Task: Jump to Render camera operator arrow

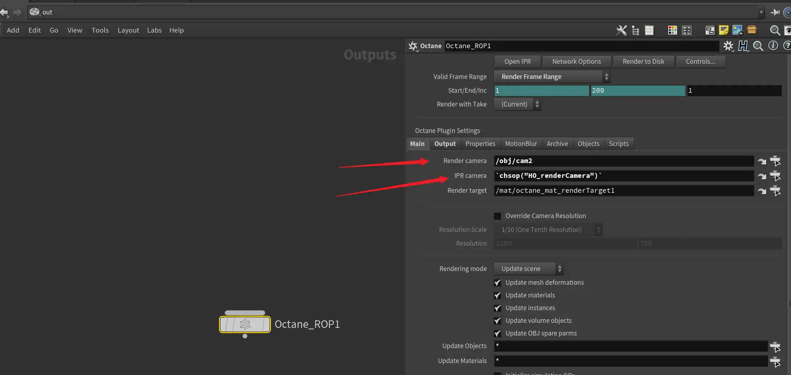Action: pos(762,161)
